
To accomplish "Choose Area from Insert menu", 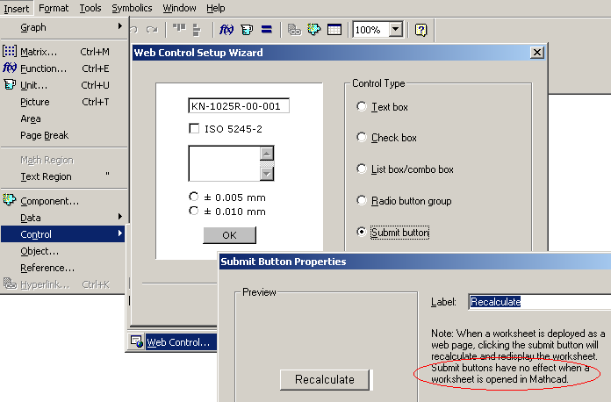I will (64, 118).
